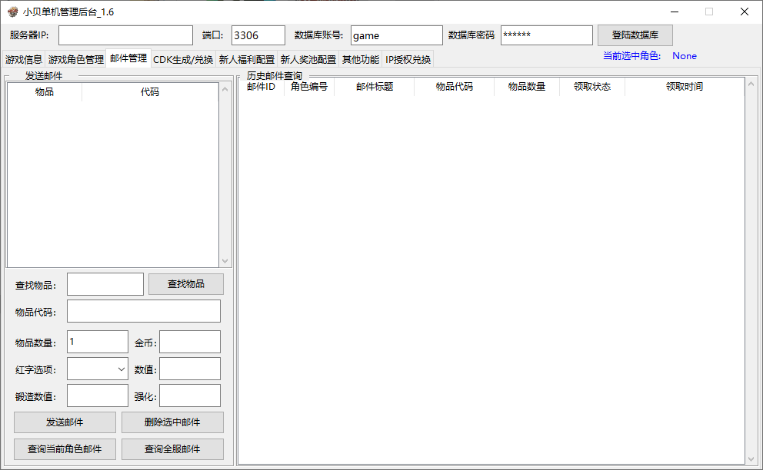Click the 物品代码 input field

coord(144,311)
